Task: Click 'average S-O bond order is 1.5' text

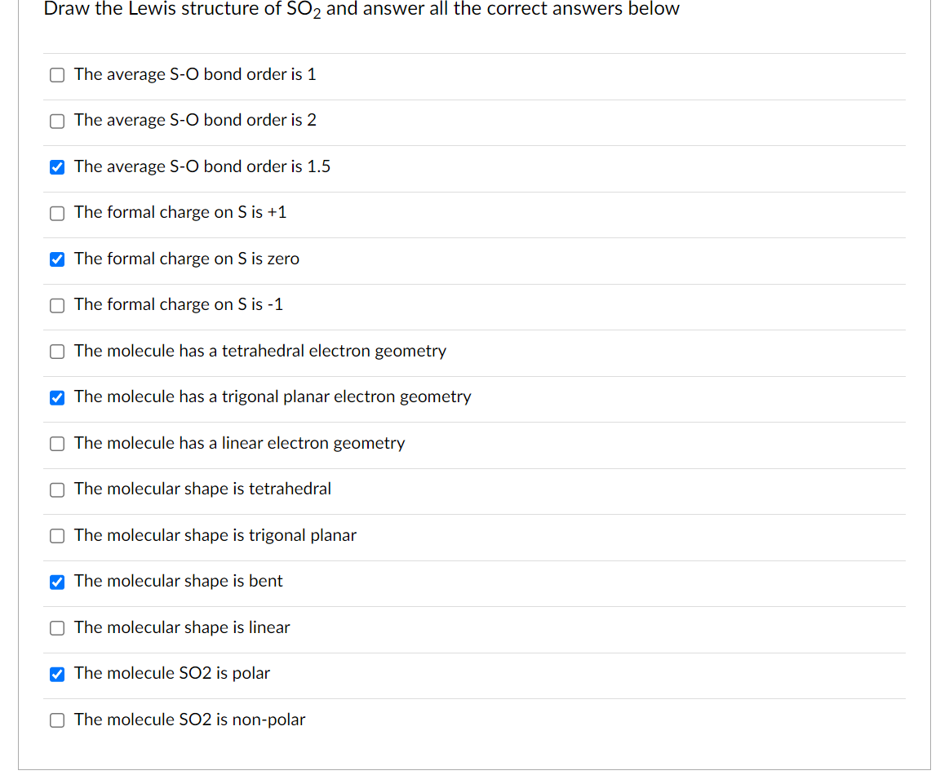Action: 202,166
